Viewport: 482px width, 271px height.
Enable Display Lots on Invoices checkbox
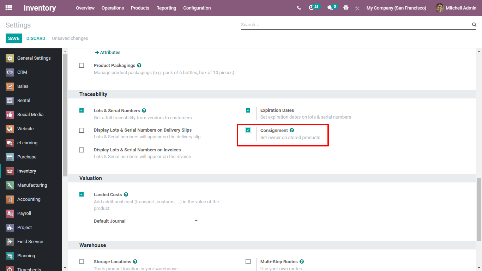click(x=82, y=150)
